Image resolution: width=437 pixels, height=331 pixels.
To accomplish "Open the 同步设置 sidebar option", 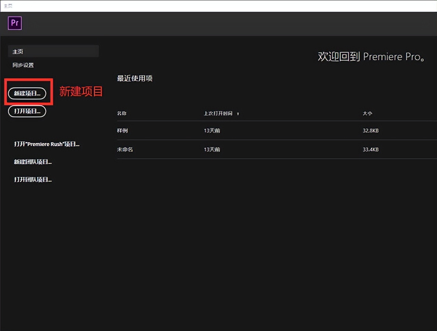I will tap(23, 65).
